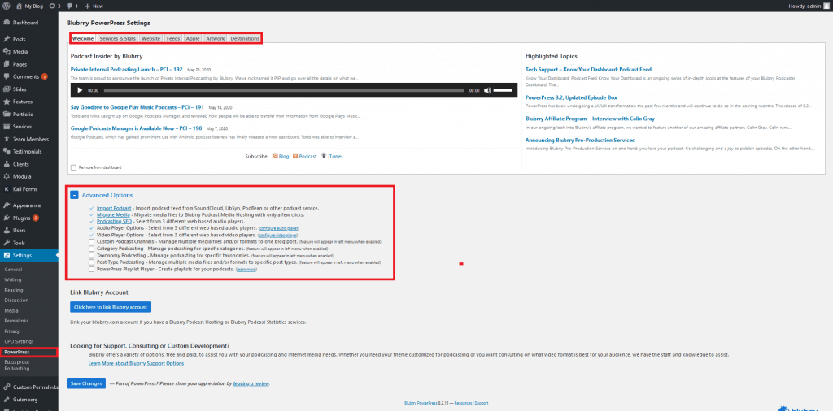Enable Post Type Podcasting checkbox
Viewport: 833px width, 411px height.
92,262
